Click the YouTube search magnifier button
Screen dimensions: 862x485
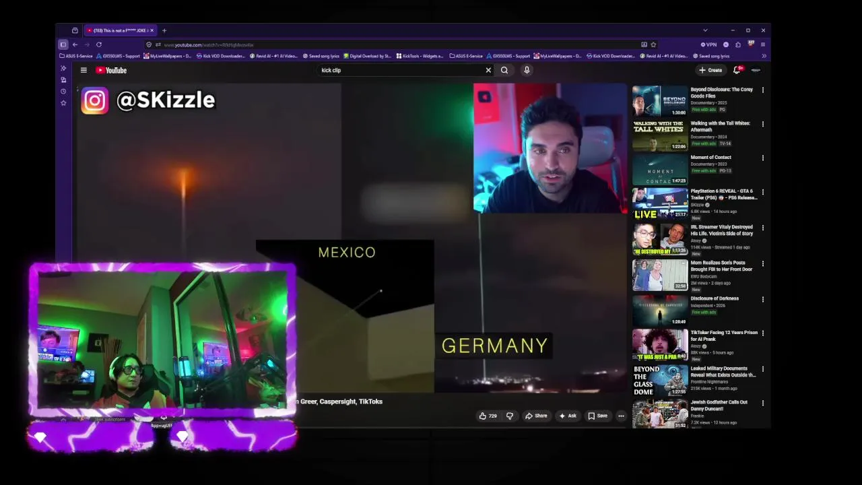[504, 70]
